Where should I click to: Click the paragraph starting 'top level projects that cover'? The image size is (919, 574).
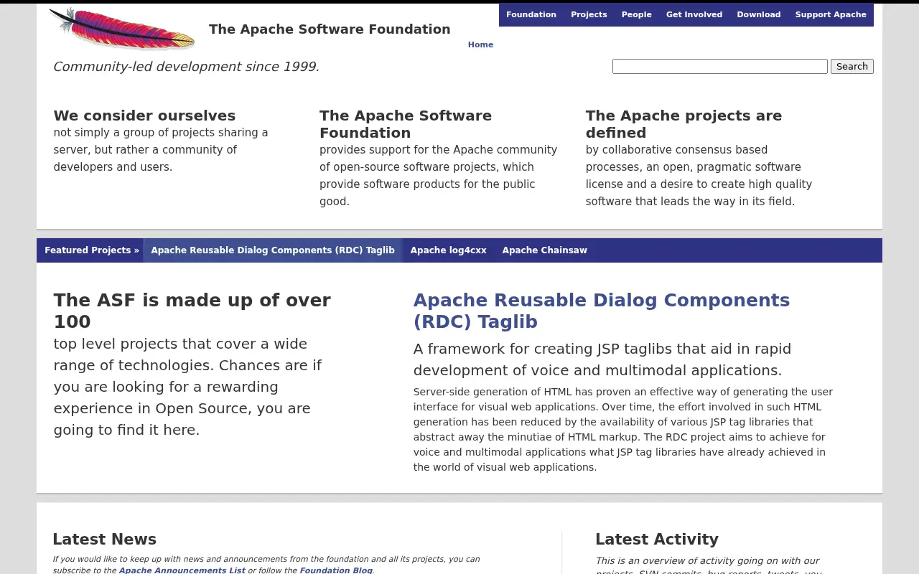pyautogui.click(x=187, y=387)
